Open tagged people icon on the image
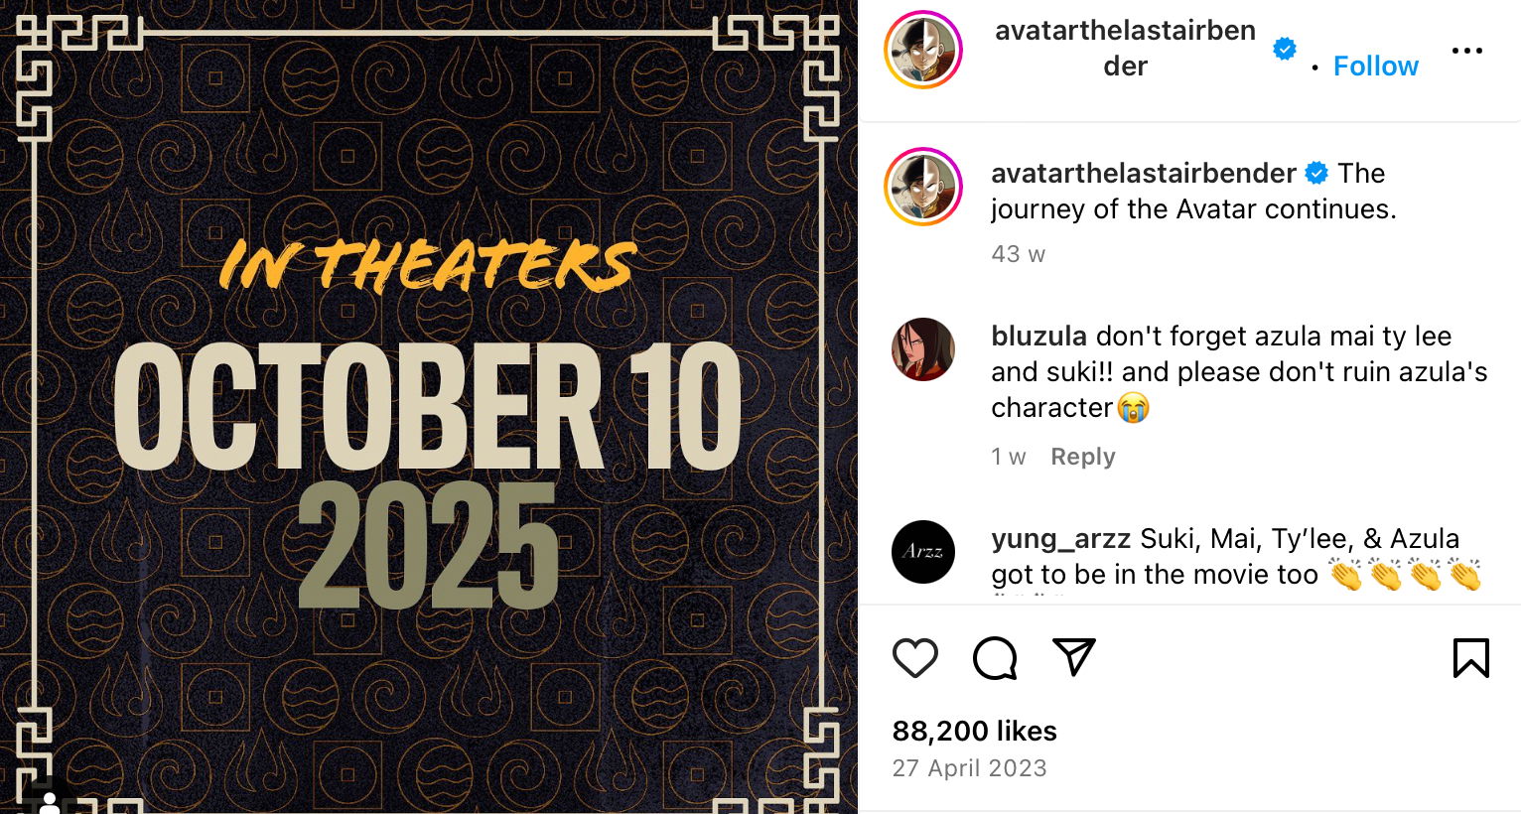This screenshot has width=1521, height=814. [49, 800]
